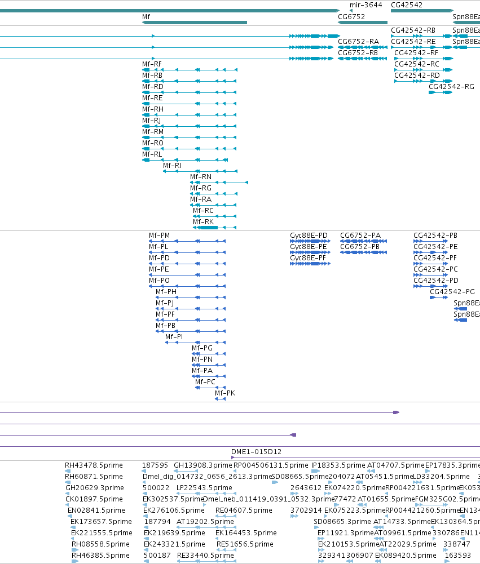This screenshot has height=564, width=480.
Task: Click the Mf-RF transcript label
Action: (x=152, y=64)
